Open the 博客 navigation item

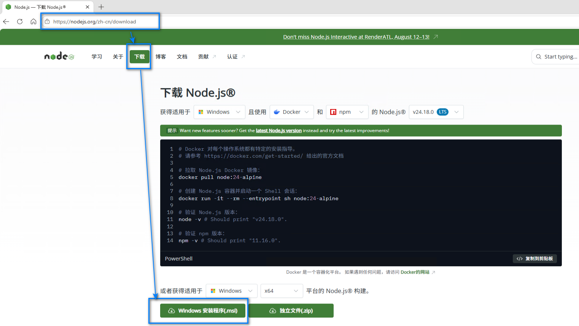pos(161,57)
